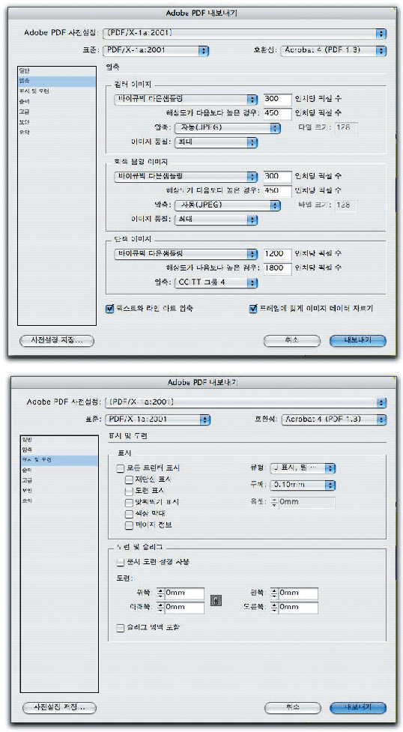Click 오른쪽 bleed stepper arrows
Viewport: 403px width, 732px height.
coord(274,608)
